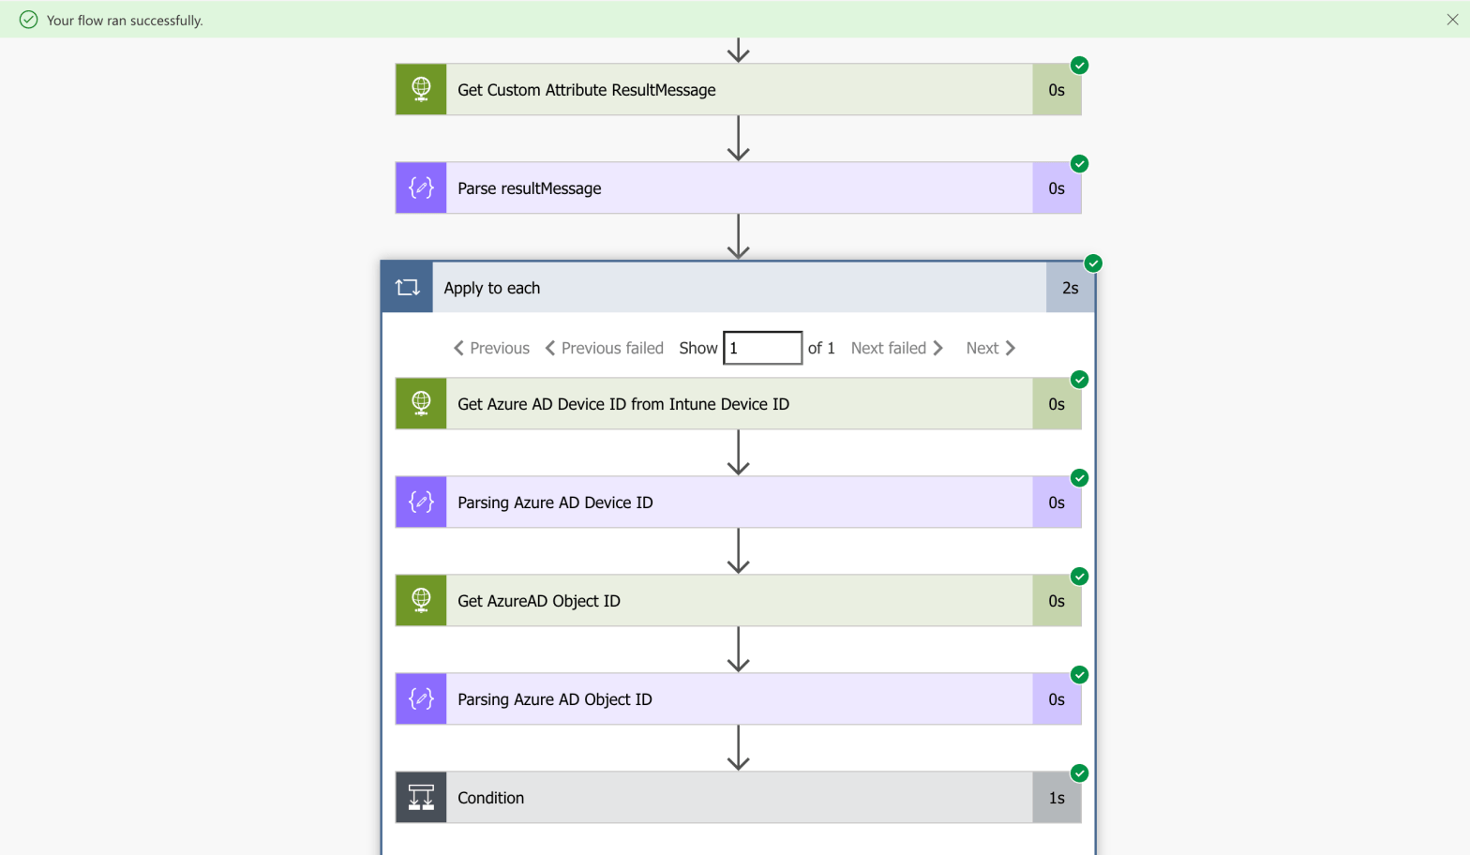Click the Apply to each loop icon
This screenshot has width=1470, height=855.
(x=407, y=288)
